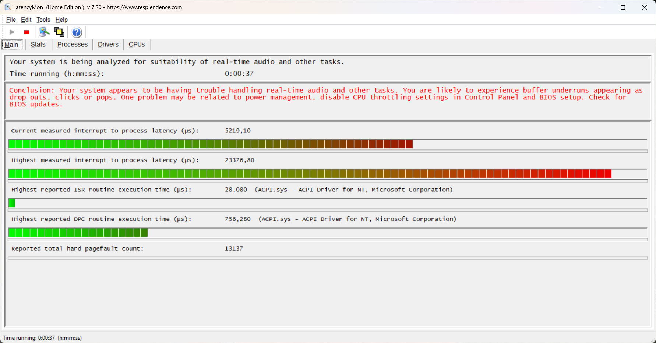Open the Edit menu
656x343 pixels.
pyautogui.click(x=26, y=20)
